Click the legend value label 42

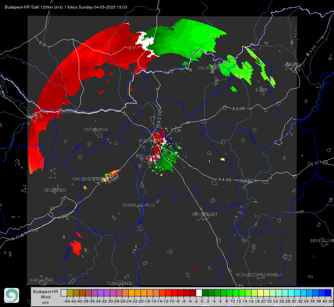[x=331, y=301]
